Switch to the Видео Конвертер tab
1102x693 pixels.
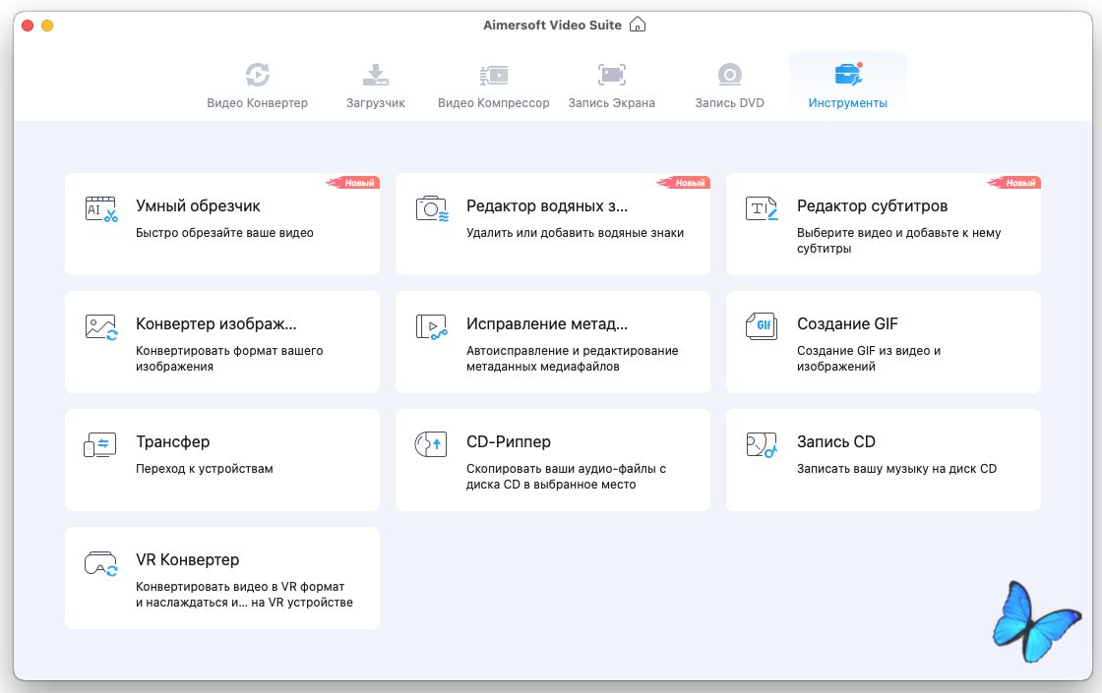point(257,86)
